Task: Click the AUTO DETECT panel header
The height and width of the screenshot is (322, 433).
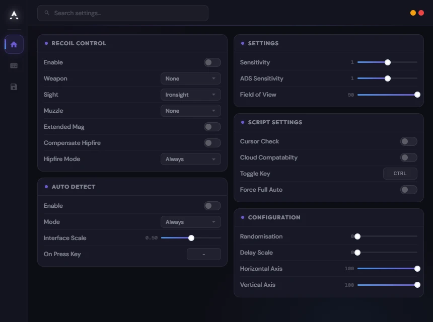Action: 132,187
